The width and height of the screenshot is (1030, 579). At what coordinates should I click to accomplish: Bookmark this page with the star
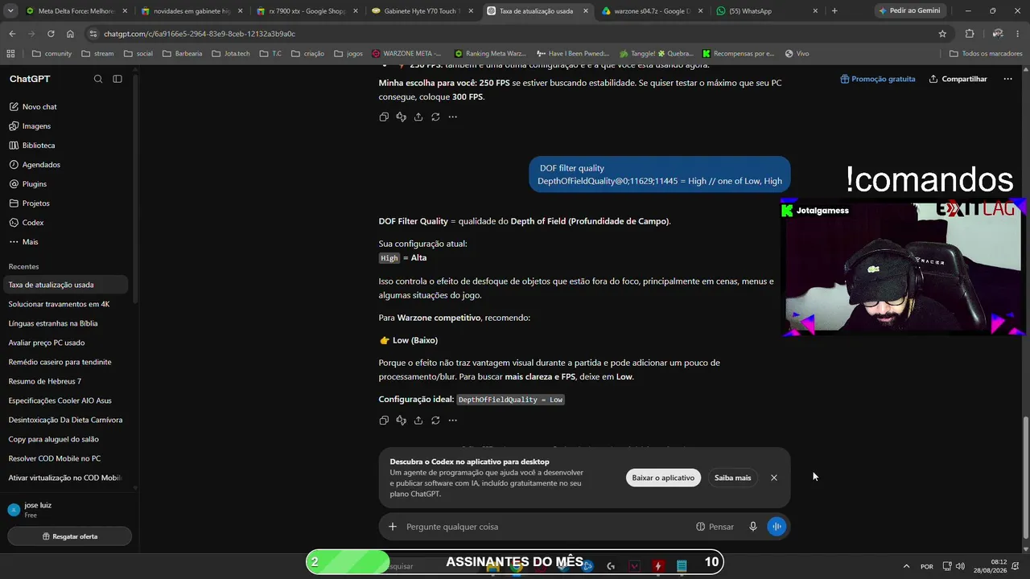click(942, 34)
